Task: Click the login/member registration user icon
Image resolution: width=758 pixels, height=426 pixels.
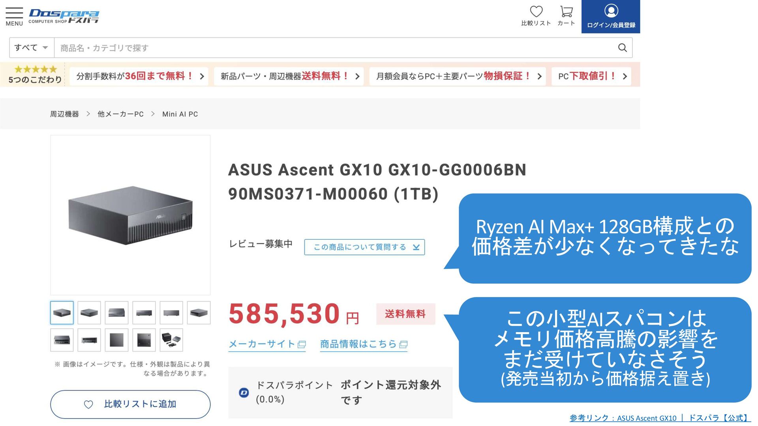Action: pos(611,11)
